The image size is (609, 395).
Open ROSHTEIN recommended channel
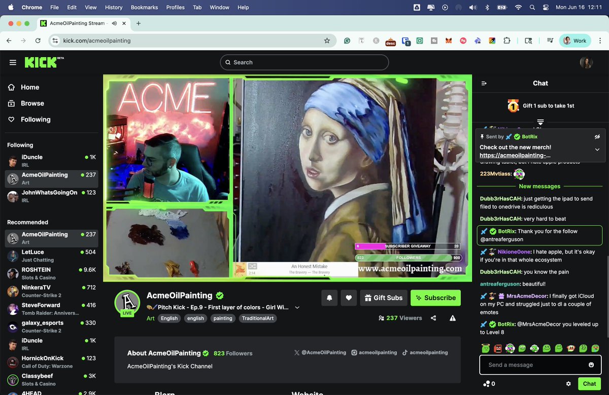51,273
